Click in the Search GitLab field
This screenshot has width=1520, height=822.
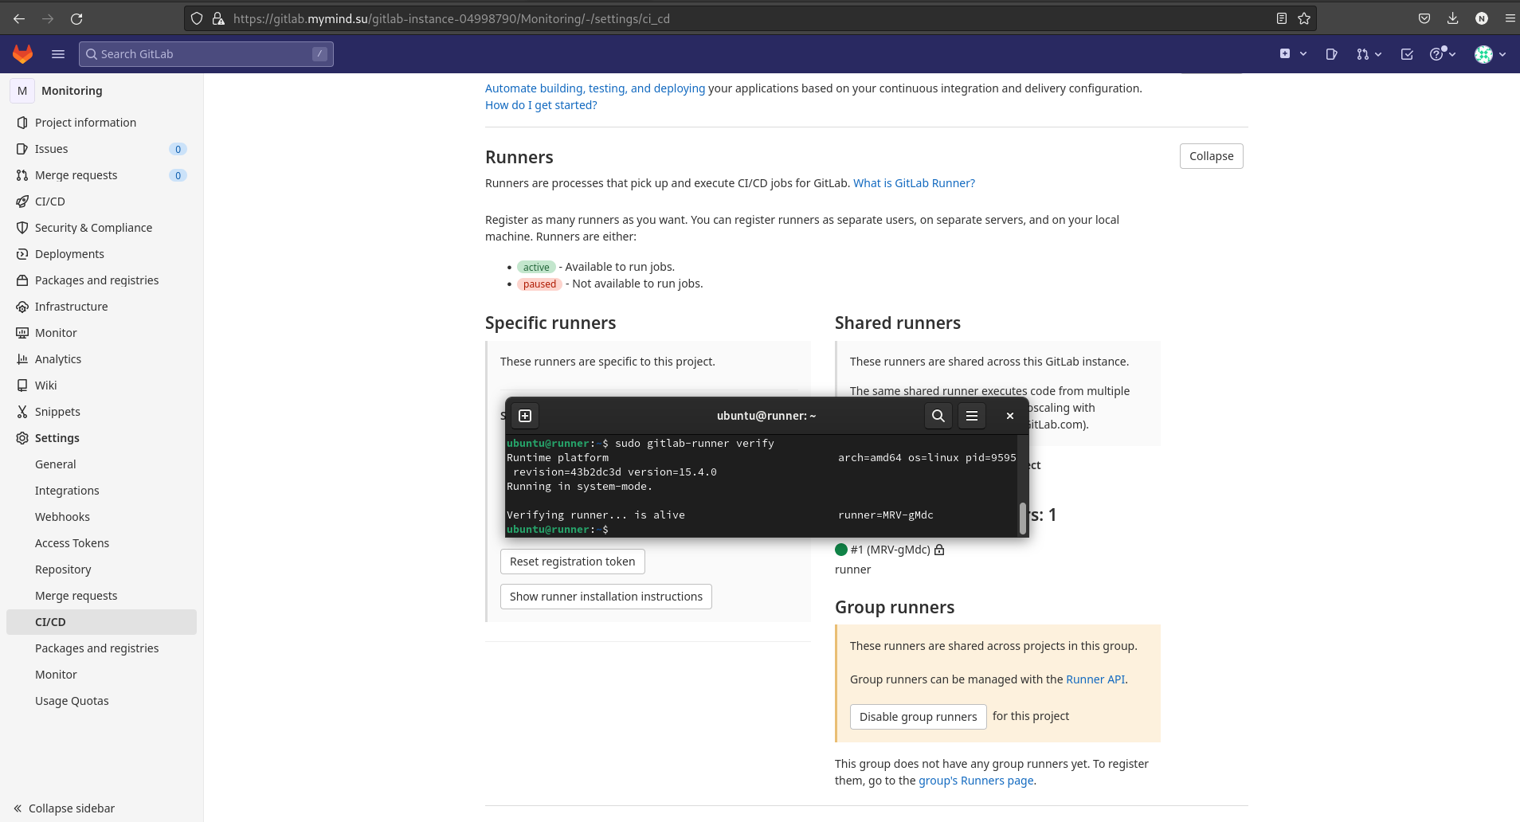[206, 53]
